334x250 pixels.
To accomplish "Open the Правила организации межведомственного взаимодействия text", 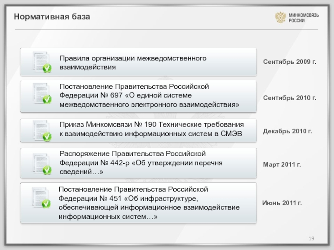I will pyautogui.click(x=133, y=62).
